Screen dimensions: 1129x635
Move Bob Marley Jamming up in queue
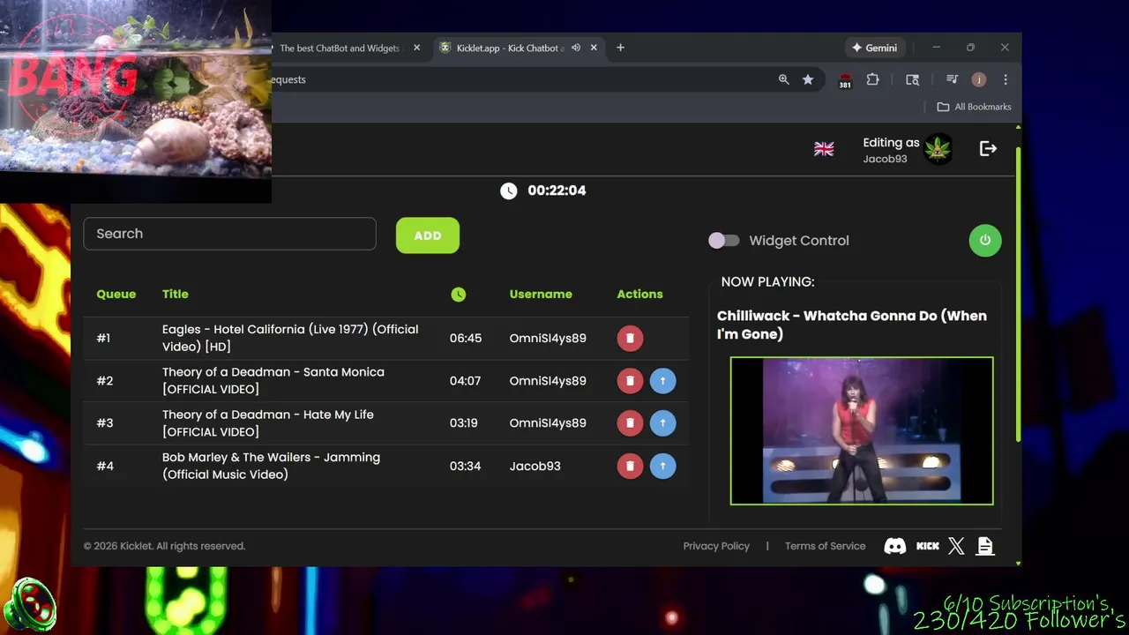pos(662,466)
